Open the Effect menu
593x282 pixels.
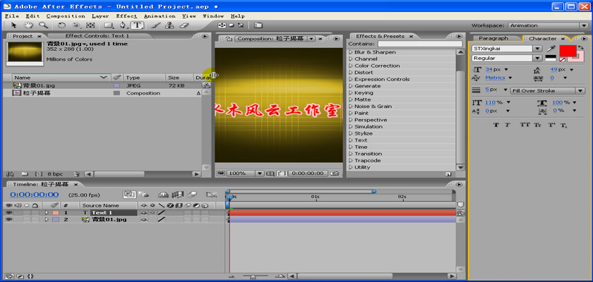click(x=126, y=16)
